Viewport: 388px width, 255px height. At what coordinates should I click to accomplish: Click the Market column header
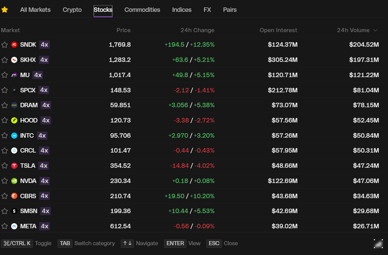pos(10,30)
